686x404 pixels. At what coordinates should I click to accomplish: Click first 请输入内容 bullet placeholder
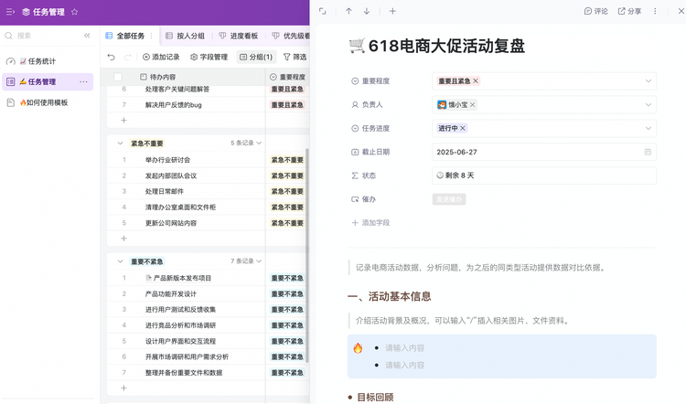[404, 348]
